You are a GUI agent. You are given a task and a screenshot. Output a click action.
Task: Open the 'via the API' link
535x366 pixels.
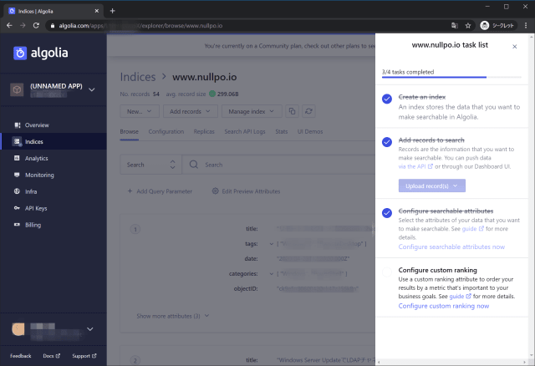click(415, 166)
